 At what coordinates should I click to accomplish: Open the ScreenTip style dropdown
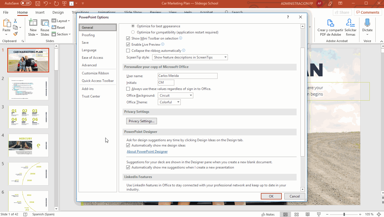point(190,57)
